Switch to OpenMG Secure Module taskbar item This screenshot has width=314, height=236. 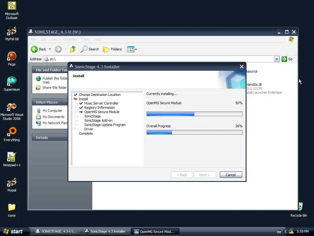pyautogui.click(x=155, y=232)
